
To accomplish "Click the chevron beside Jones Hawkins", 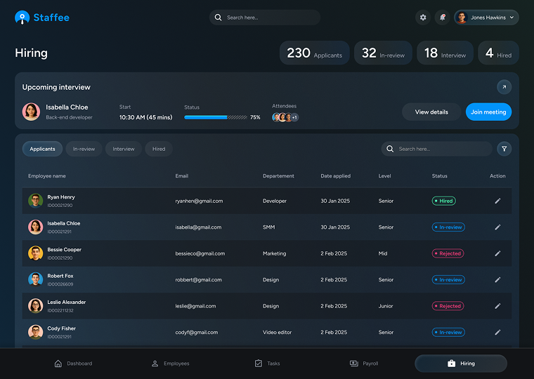I will (512, 18).
